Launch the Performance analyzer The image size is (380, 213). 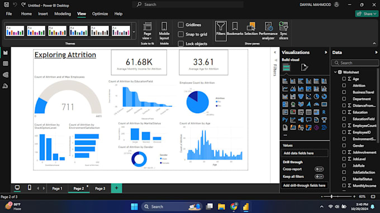coord(268,31)
